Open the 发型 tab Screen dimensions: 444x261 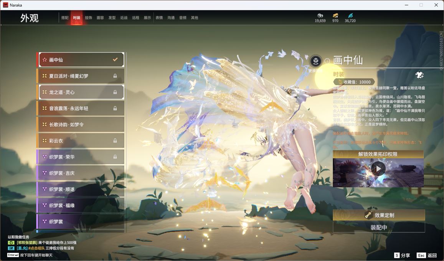pos(112,18)
